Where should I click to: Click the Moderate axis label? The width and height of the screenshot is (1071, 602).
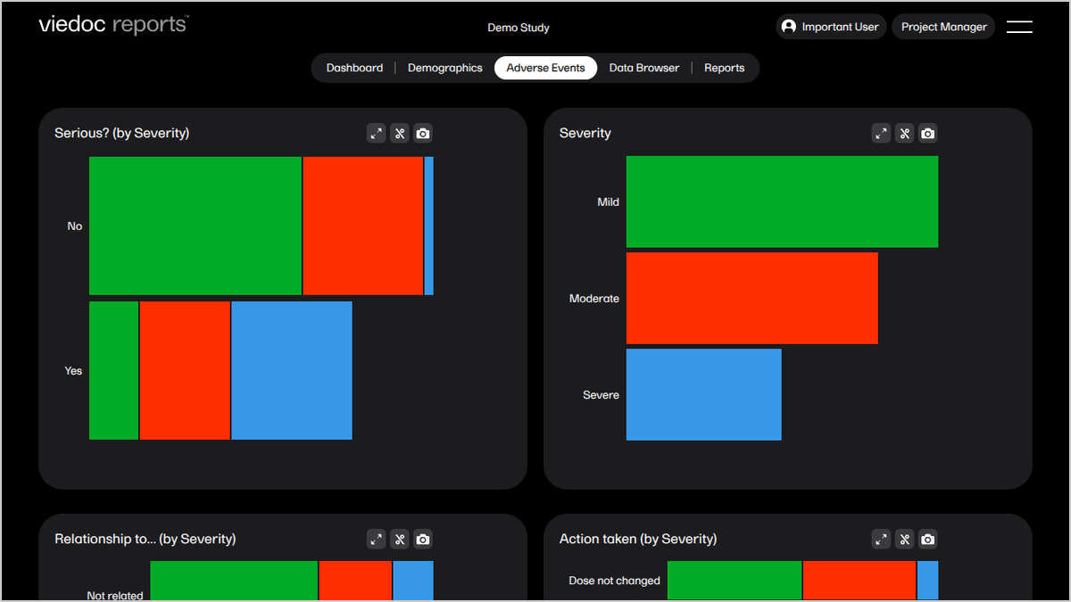click(594, 299)
